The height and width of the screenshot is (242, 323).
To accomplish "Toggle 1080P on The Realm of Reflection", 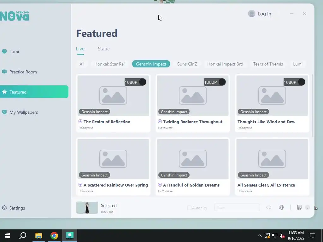I will click(135, 82).
